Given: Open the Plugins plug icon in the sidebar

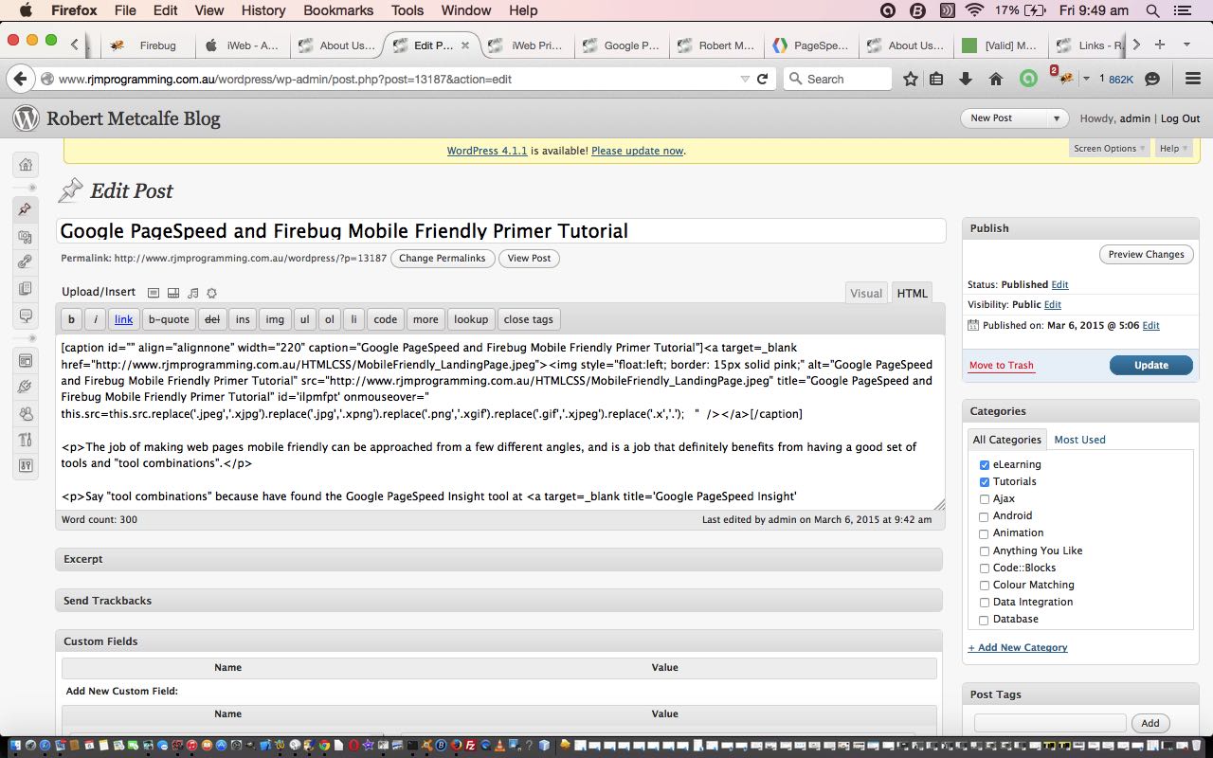Looking at the screenshot, I should point(26,387).
